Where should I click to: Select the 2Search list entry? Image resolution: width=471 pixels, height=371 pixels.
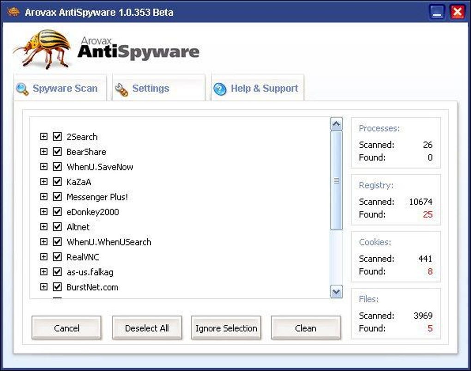point(82,137)
